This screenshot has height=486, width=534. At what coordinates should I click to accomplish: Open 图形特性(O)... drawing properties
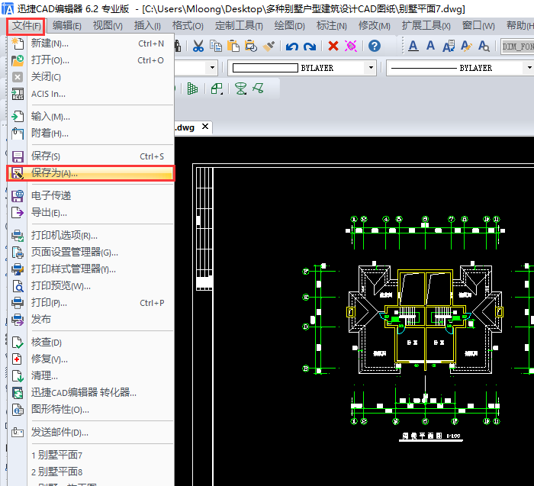tap(91, 409)
